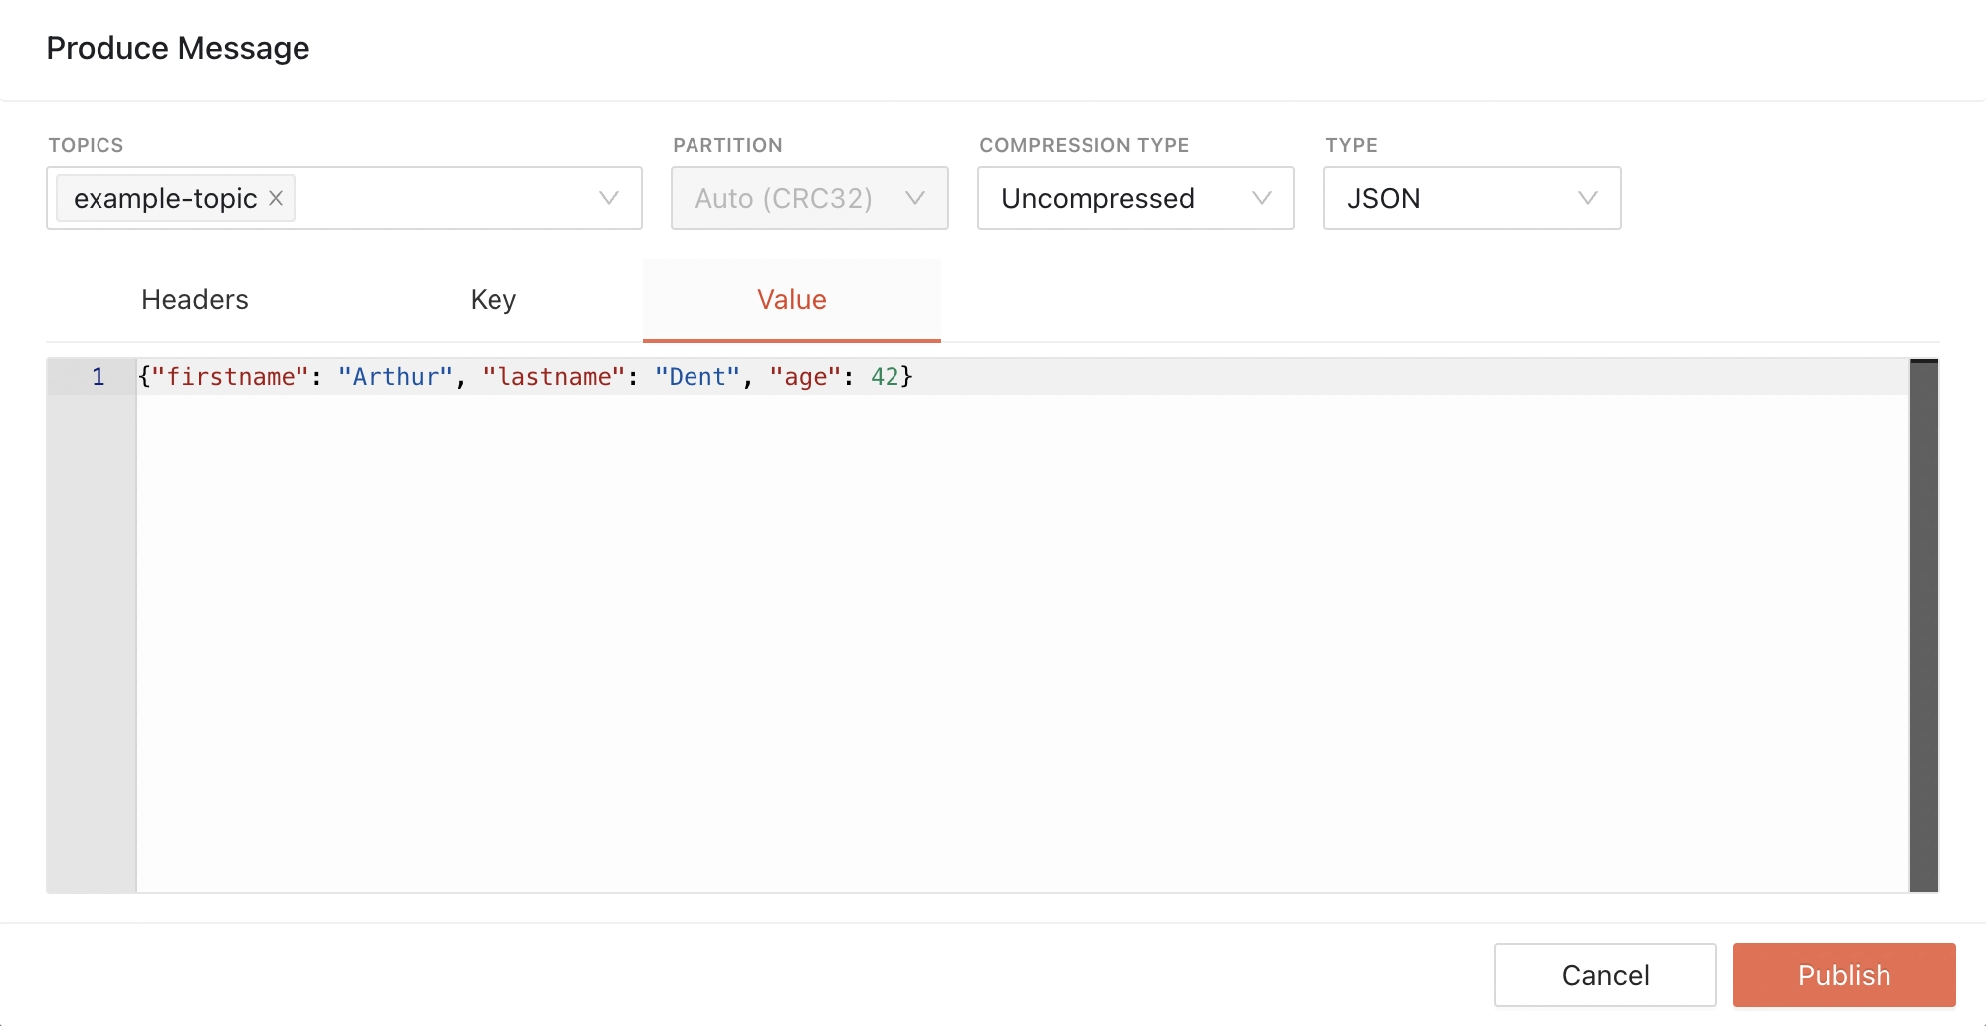Click the Partition dropdown chevron
Image resolution: width=1986 pixels, height=1026 pixels.
pyautogui.click(x=915, y=198)
